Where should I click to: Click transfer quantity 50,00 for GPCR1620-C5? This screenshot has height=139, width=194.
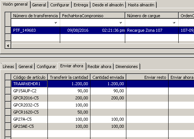(69, 112)
